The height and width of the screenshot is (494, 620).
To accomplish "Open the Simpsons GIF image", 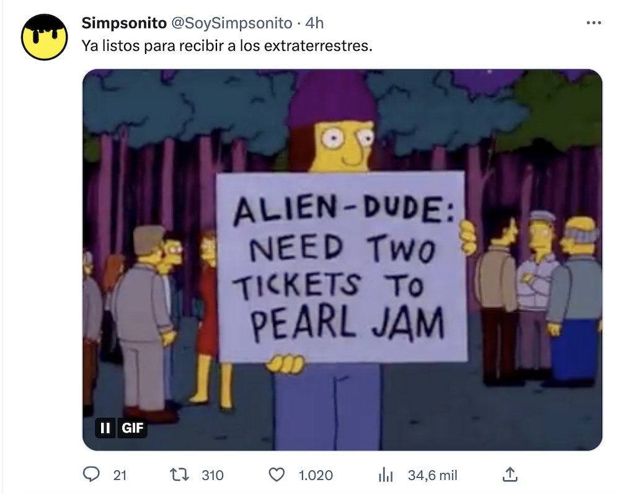I will (342, 260).
